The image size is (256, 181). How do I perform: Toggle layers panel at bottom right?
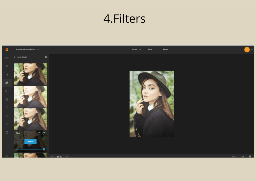click(x=250, y=157)
